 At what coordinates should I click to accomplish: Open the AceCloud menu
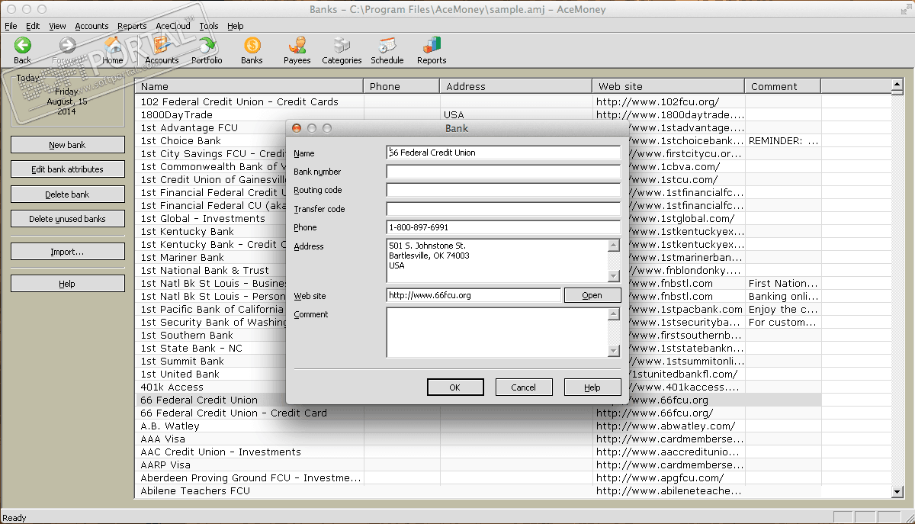tap(172, 26)
